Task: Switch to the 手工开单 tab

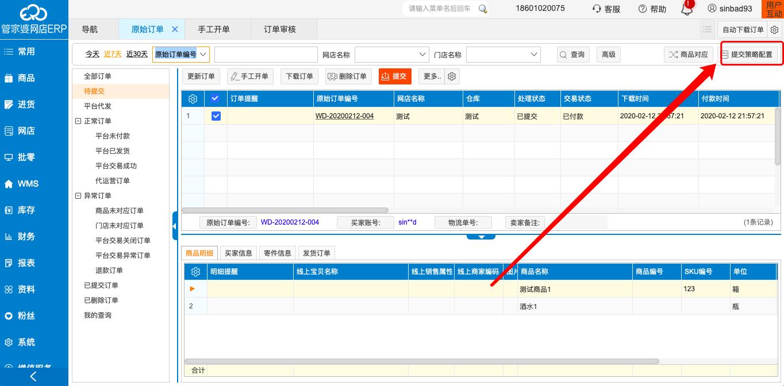Action: [214, 29]
